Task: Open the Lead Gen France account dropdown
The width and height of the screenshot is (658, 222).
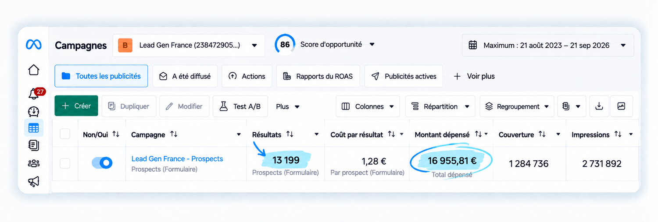Action: [x=189, y=45]
